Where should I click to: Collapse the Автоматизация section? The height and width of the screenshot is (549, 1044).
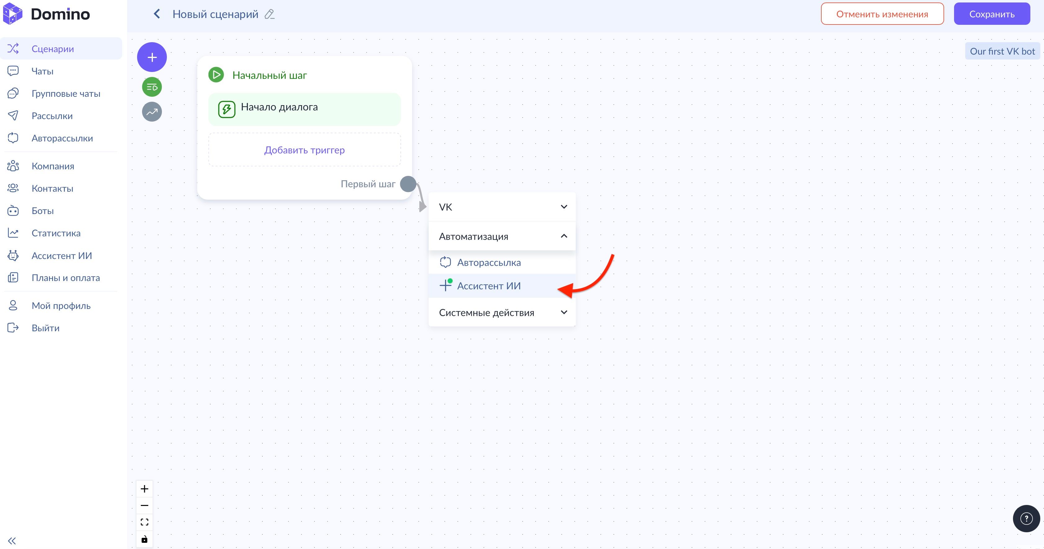pos(502,236)
